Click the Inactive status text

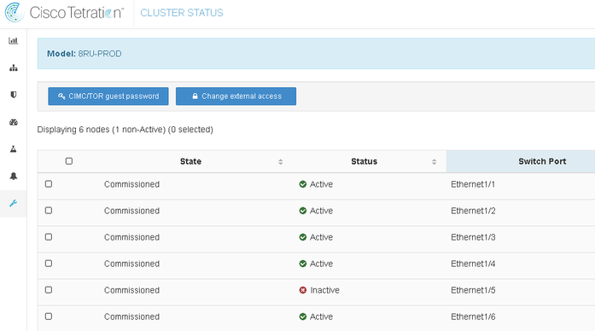tap(325, 290)
